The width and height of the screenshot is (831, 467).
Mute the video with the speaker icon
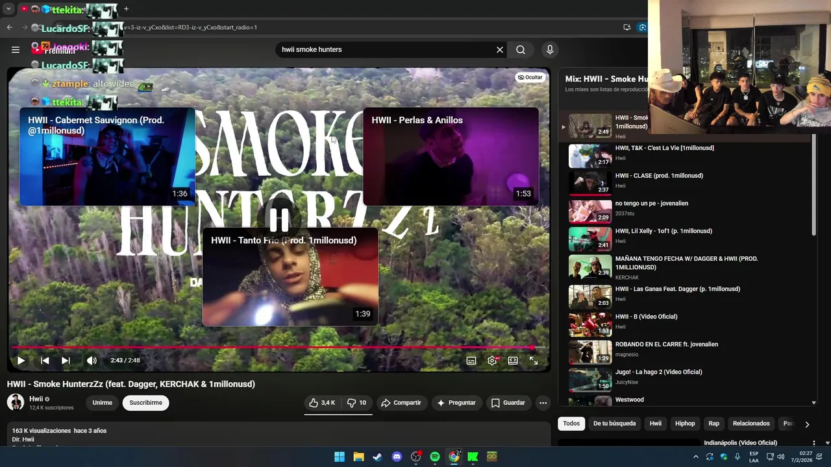[92, 361]
